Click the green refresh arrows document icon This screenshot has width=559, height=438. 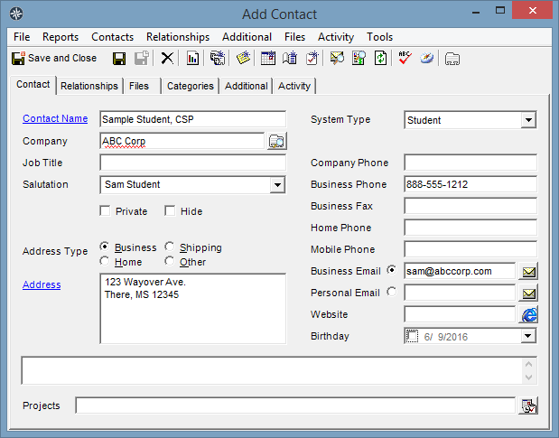380,59
